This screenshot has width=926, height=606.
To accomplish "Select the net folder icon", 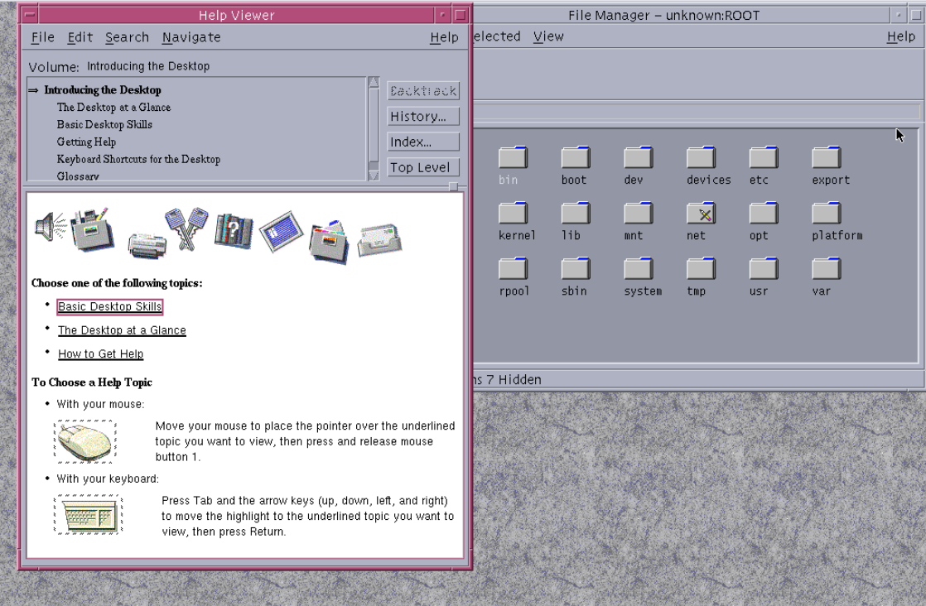I will pos(700,214).
